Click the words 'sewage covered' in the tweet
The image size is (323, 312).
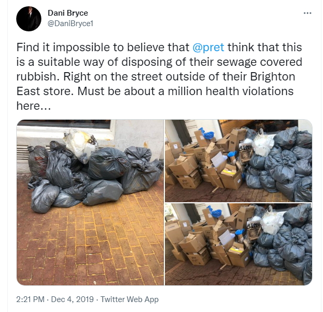pos(260,62)
